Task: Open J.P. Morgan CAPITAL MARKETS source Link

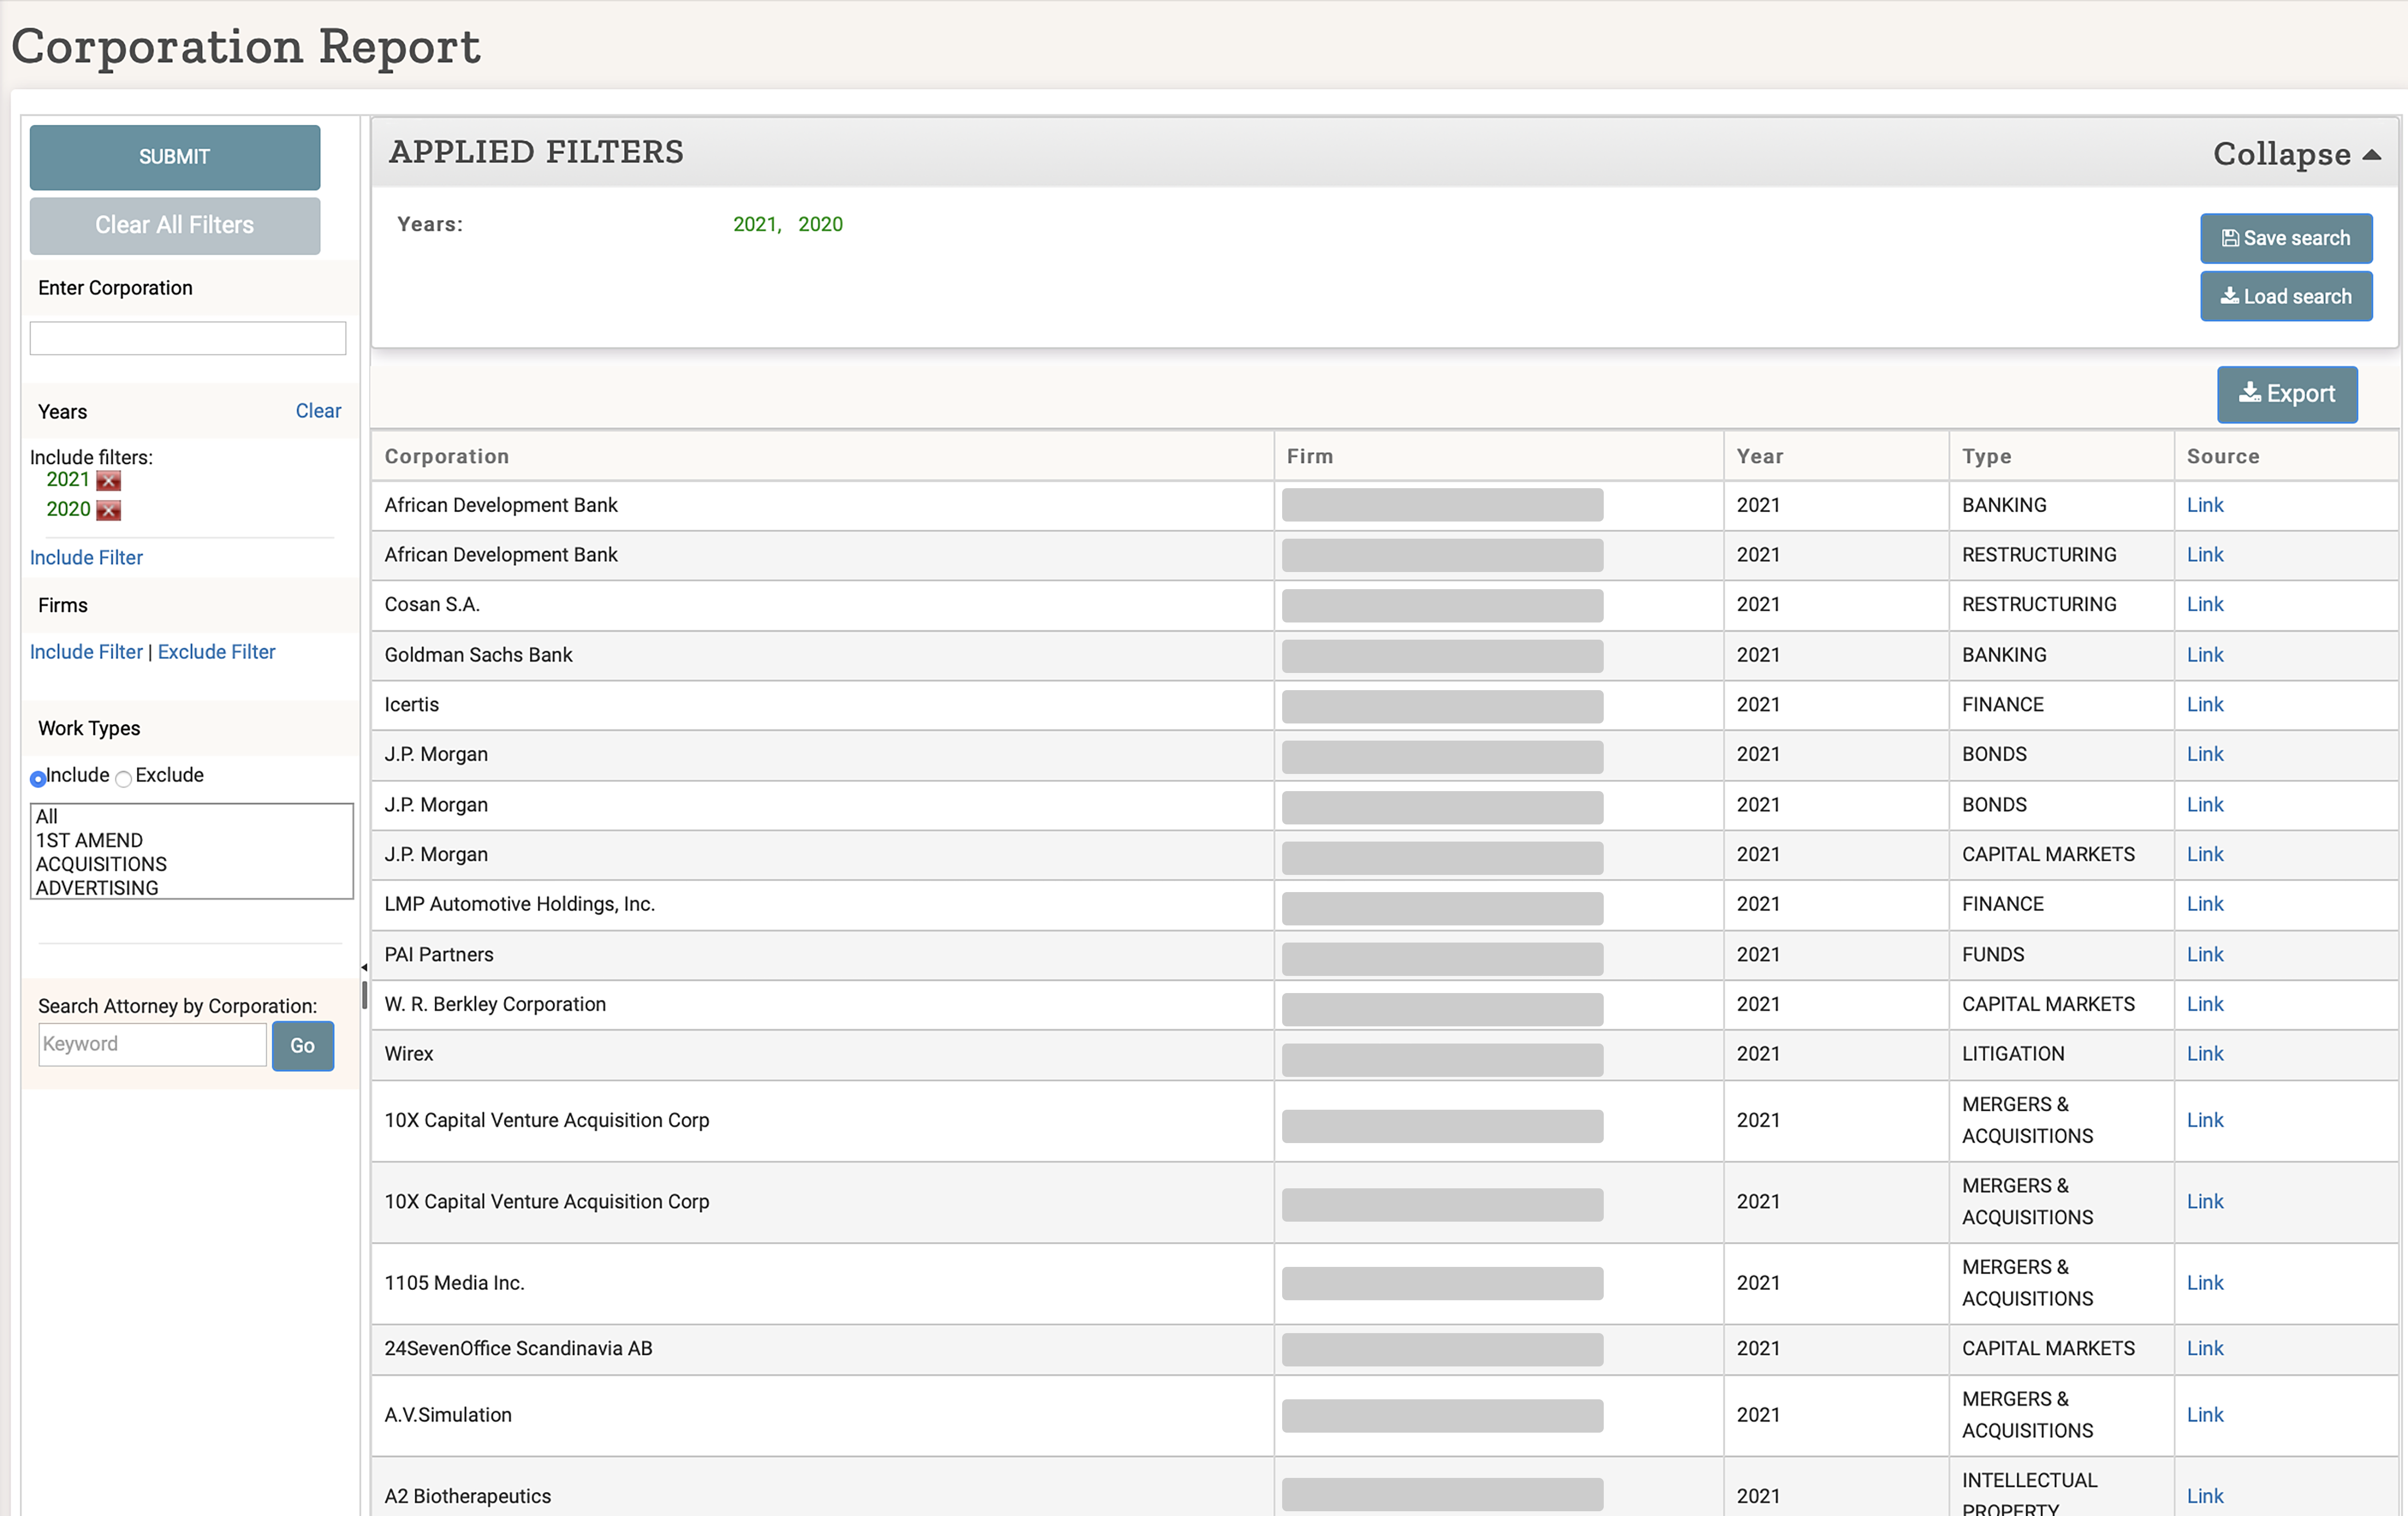Action: [x=2205, y=854]
